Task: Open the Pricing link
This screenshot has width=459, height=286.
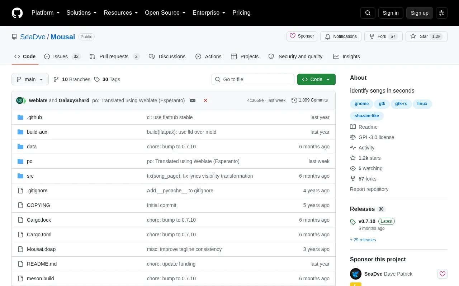Action: (x=241, y=13)
